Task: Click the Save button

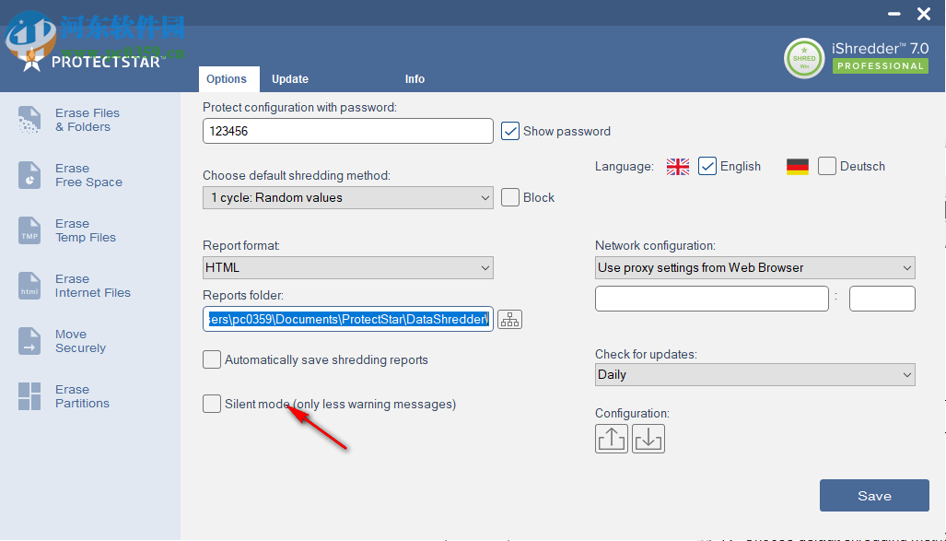Action: point(874,496)
